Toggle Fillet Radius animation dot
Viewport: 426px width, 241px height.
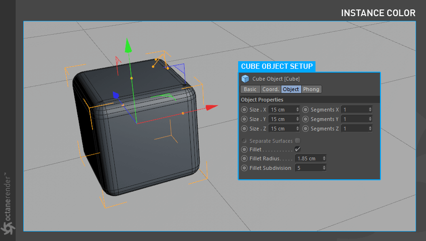(244, 158)
